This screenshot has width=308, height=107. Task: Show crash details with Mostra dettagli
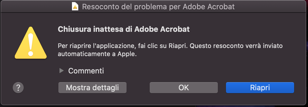[x=92, y=88]
